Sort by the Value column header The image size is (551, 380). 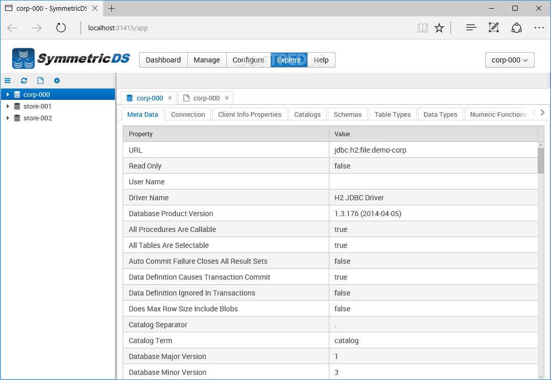tap(434, 134)
